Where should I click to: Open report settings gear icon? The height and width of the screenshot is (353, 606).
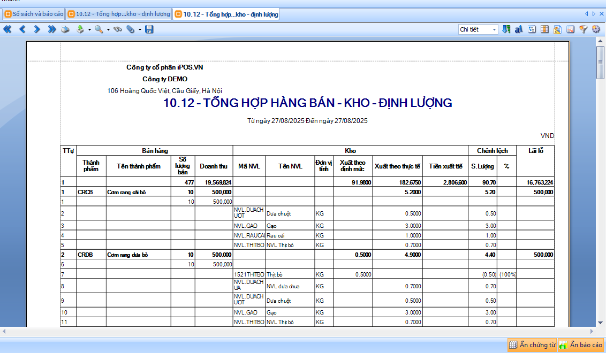(596, 29)
